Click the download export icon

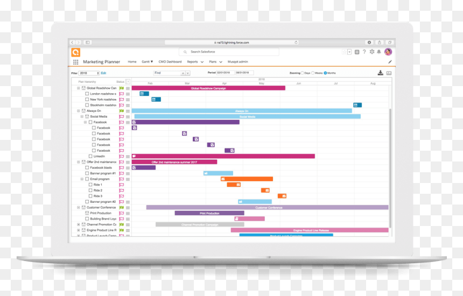(x=380, y=73)
